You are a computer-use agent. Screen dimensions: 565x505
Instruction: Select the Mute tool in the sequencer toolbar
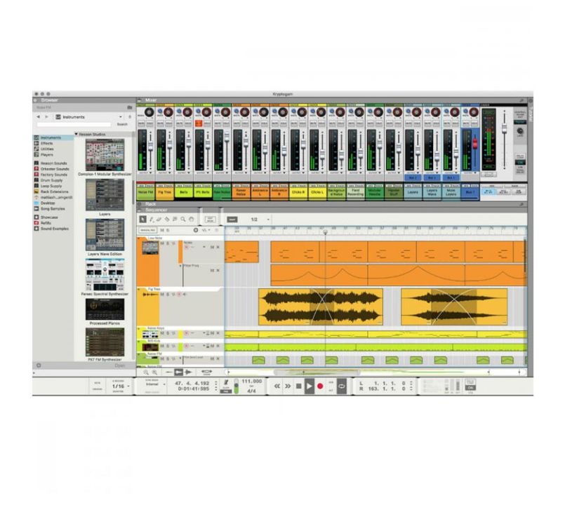coord(175,218)
